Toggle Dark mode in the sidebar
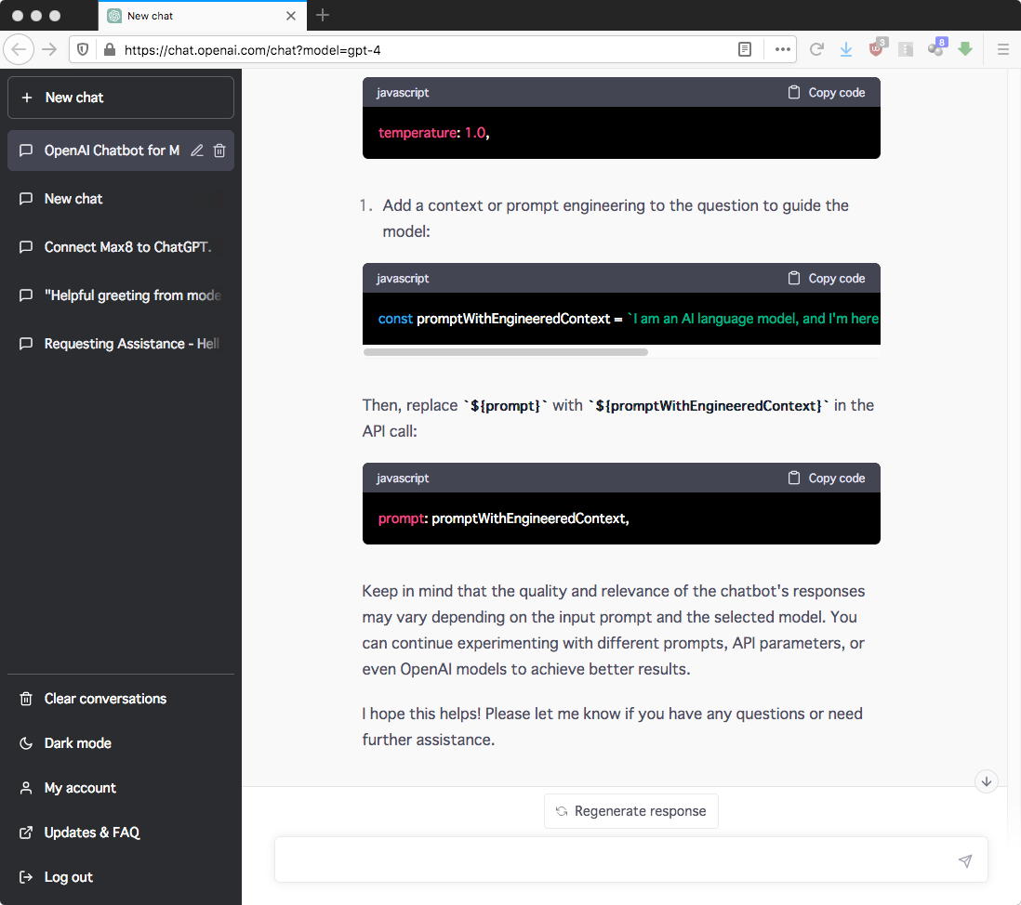 coord(121,743)
